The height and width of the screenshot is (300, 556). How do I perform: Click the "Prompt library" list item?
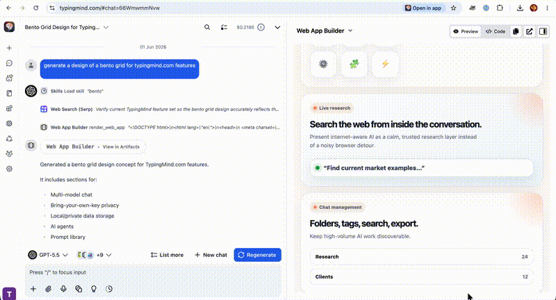67,237
